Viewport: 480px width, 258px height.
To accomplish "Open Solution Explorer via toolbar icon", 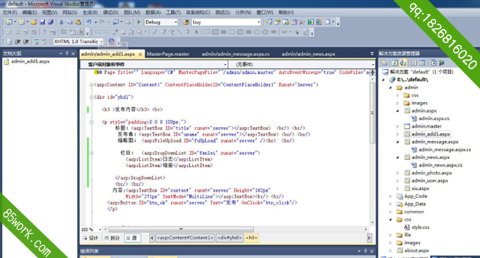I will [x=269, y=22].
